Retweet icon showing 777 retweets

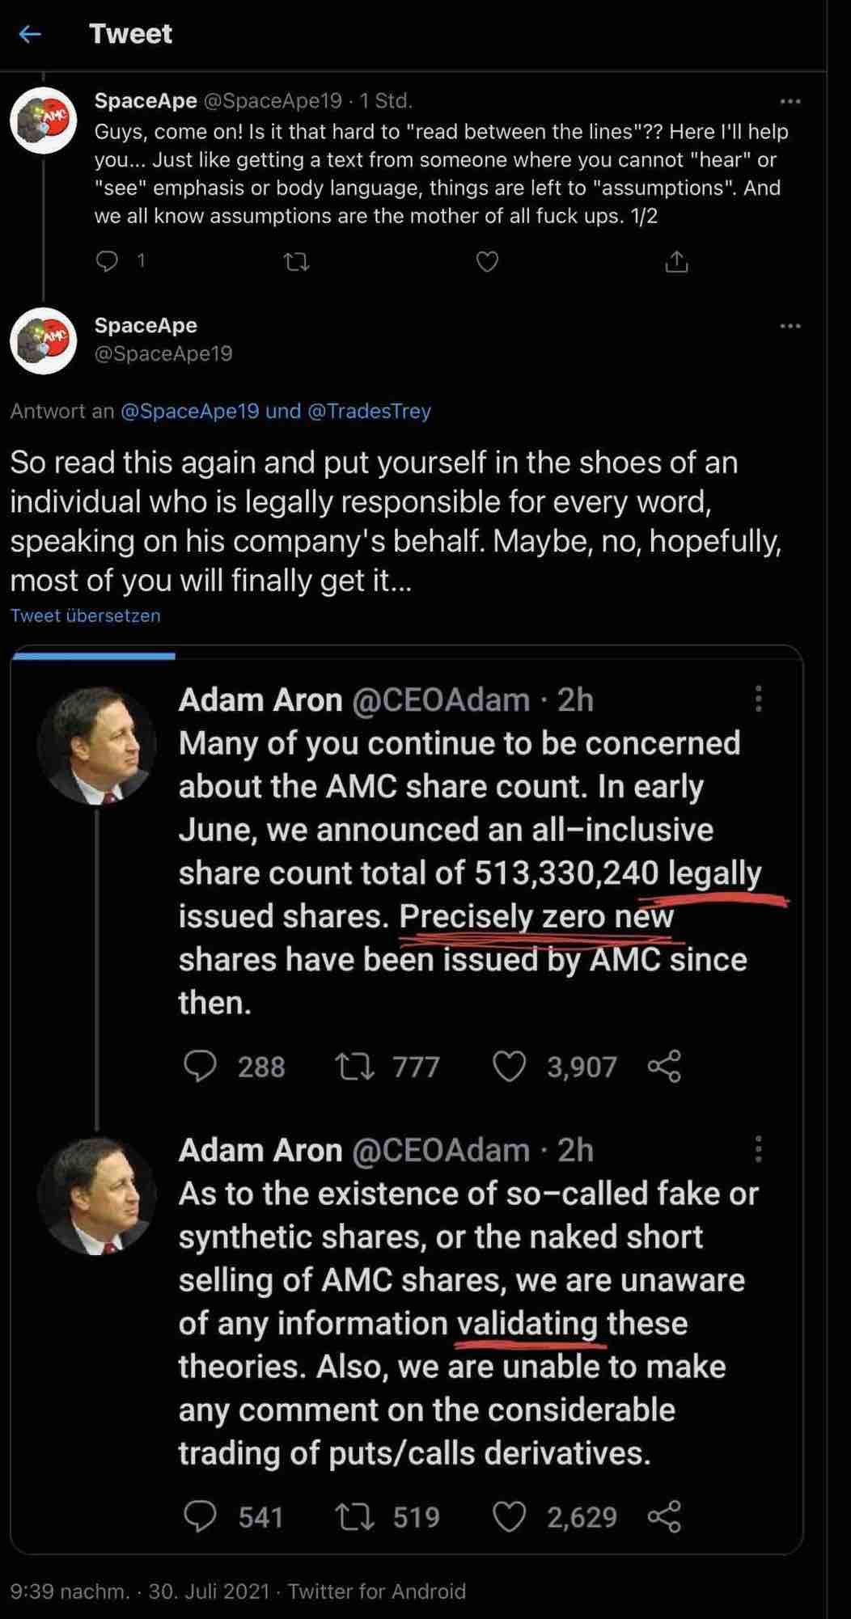354,1066
